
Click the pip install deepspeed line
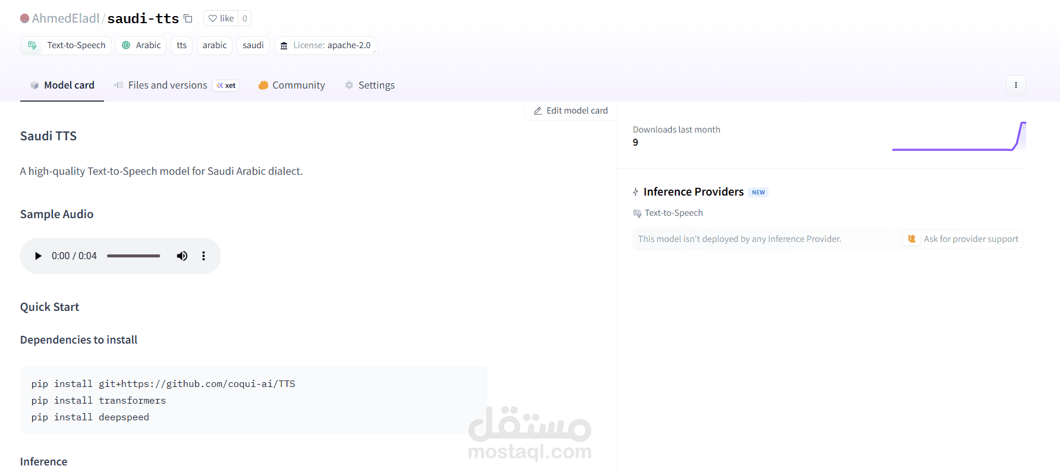click(x=90, y=417)
